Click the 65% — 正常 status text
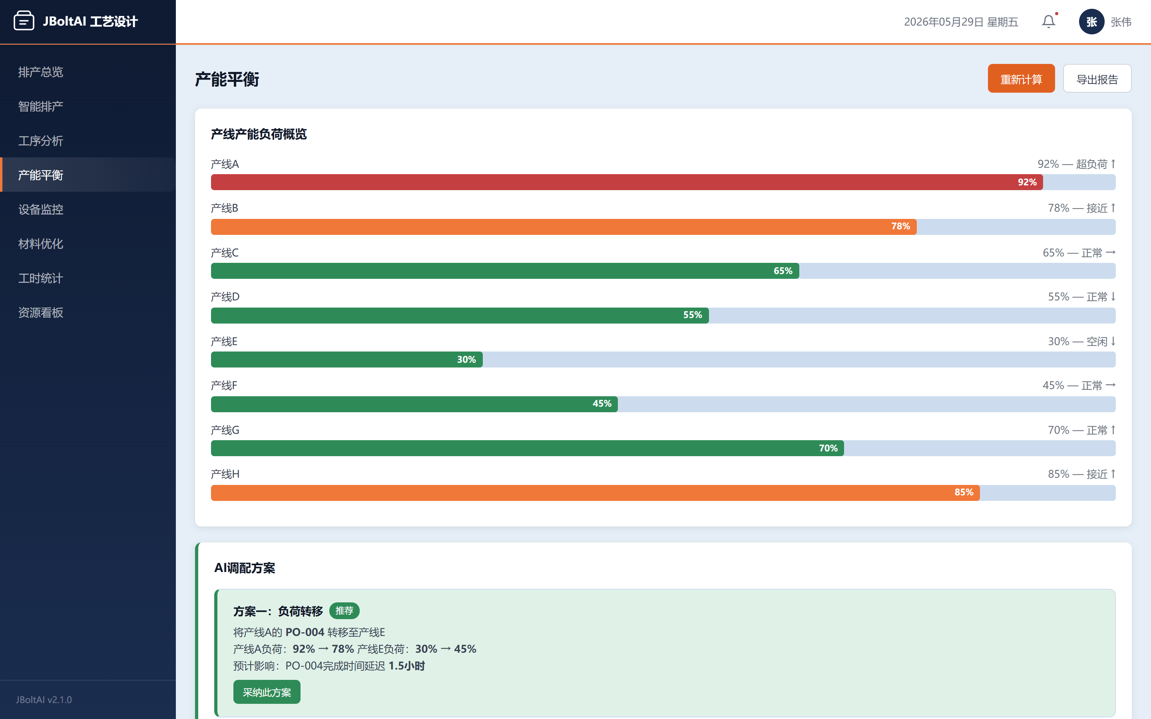The height and width of the screenshot is (719, 1151). 1079,252
